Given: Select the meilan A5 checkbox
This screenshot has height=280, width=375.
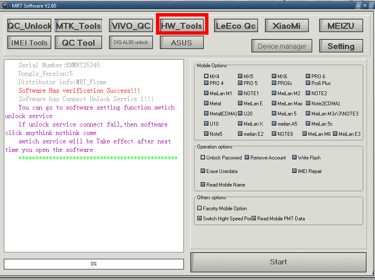Looking at the screenshot, I should (274, 124).
